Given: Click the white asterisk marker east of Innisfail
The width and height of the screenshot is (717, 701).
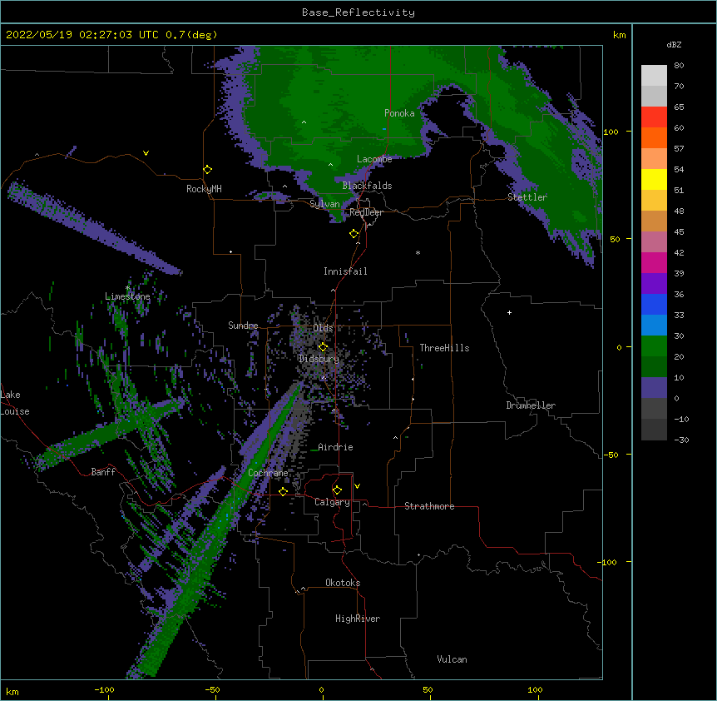Looking at the screenshot, I should (x=418, y=252).
